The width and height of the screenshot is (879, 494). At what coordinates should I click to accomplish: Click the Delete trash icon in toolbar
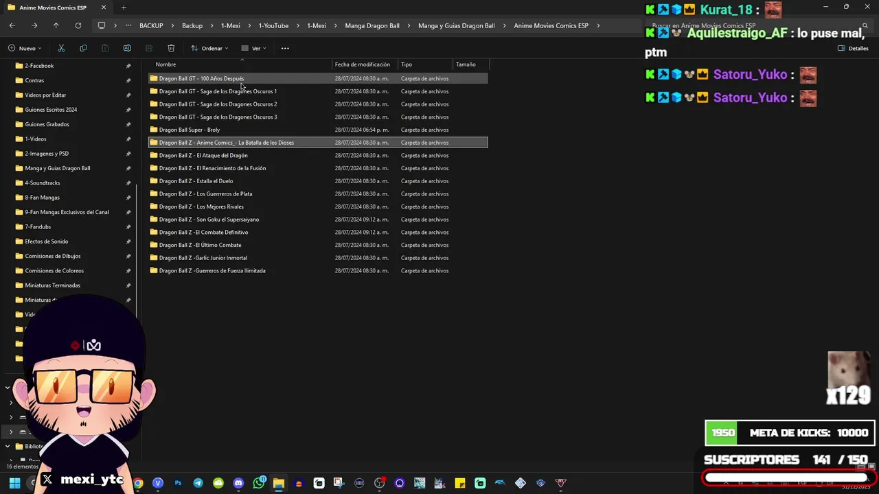pyautogui.click(x=171, y=48)
